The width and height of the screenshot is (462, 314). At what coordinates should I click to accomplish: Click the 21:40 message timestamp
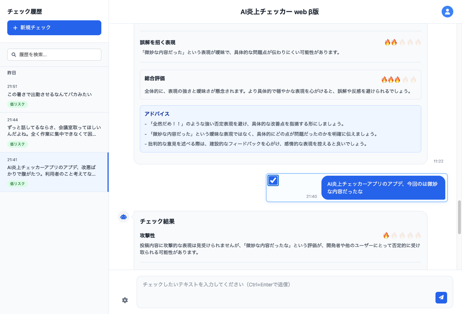pyautogui.click(x=312, y=196)
